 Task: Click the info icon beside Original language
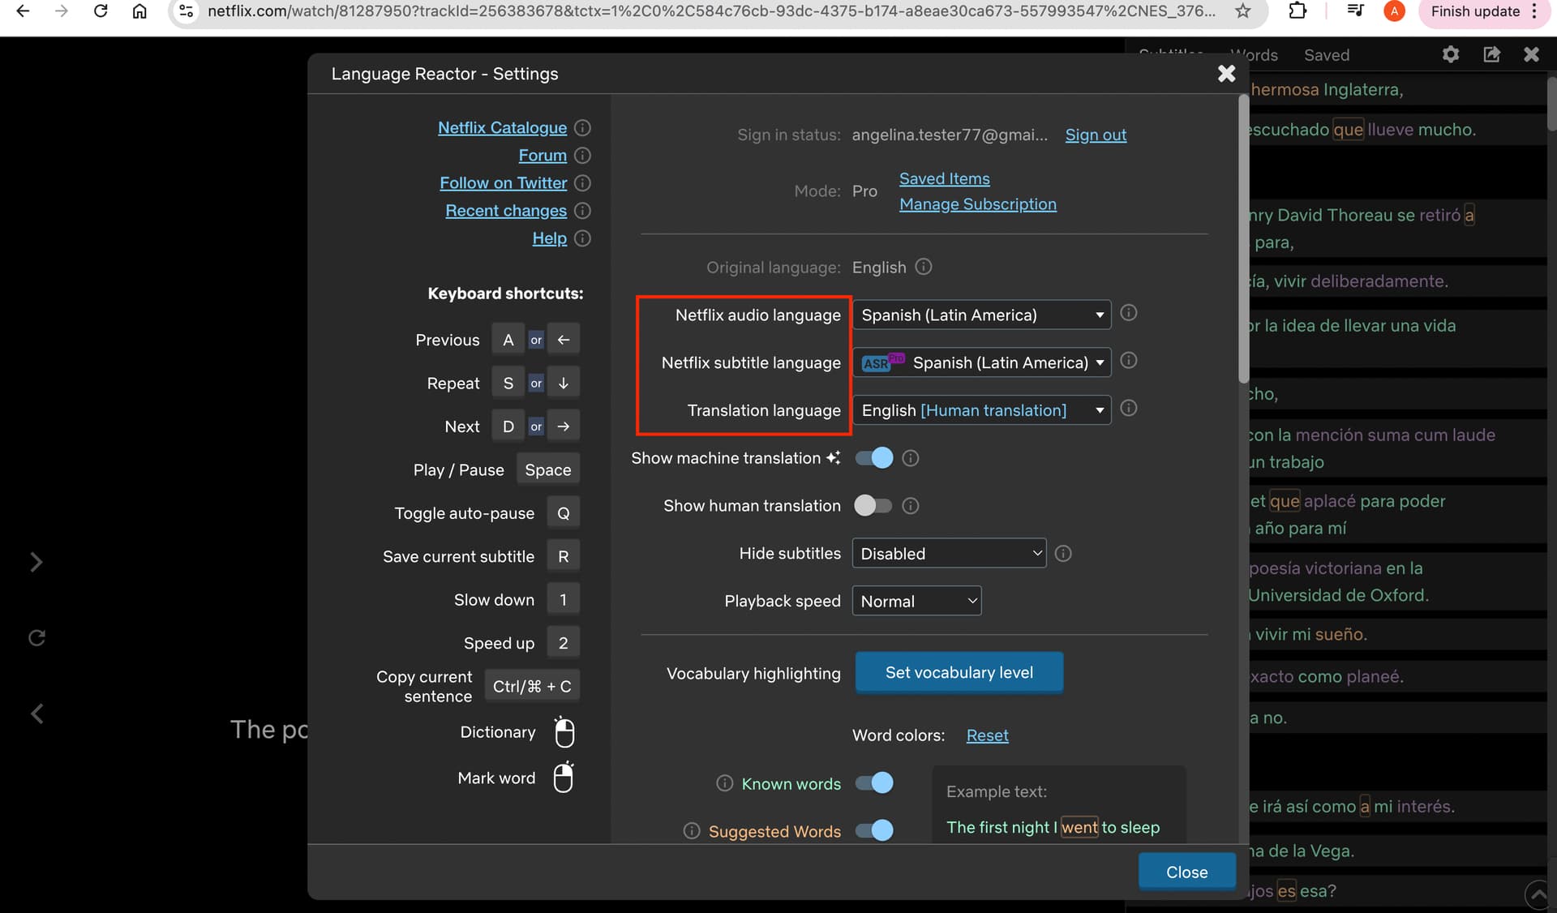[924, 266]
